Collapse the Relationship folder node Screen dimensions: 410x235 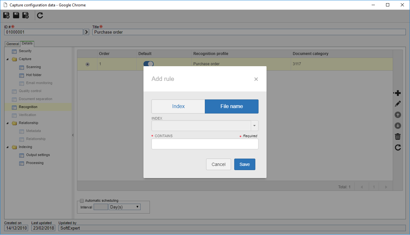point(7,123)
